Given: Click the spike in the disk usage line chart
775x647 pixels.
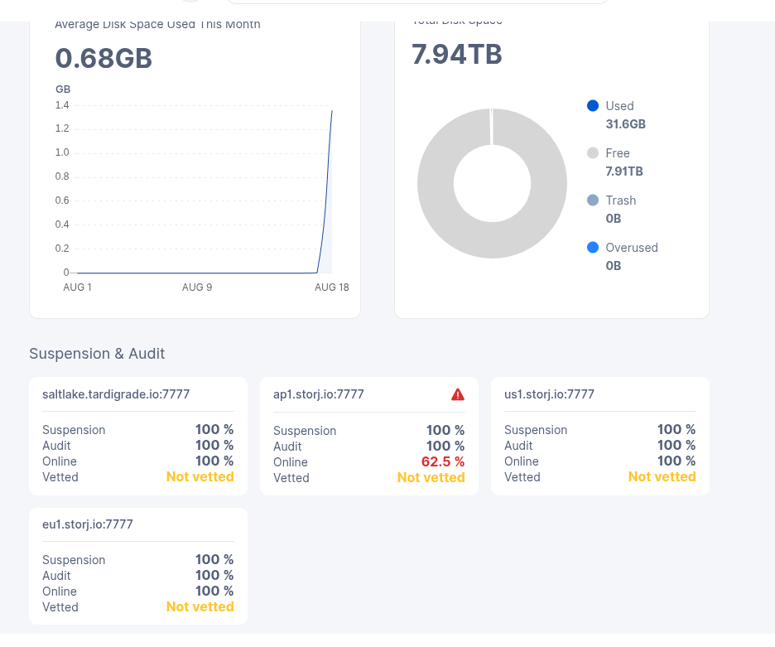Looking at the screenshot, I should [329, 166].
